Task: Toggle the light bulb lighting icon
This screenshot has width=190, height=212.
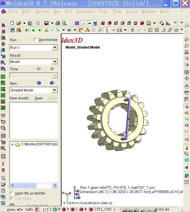Action: click(187, 148)
